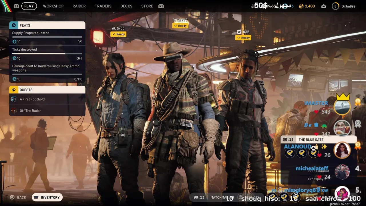The height and width of the screenshot is (206, 366).
Task: Click the ALANOUD avatar thumbnail
Action: (342, 150)
